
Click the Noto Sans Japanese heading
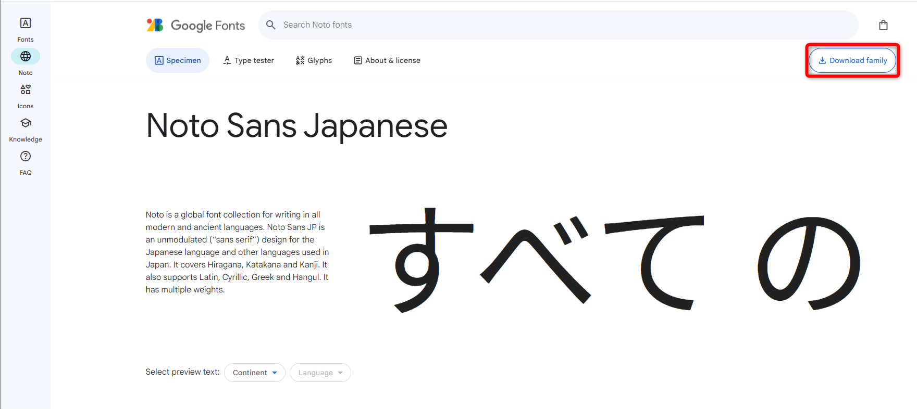tap(297, 126)
